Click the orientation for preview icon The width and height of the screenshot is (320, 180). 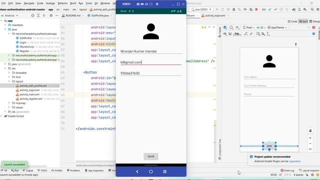click(231, 27)
